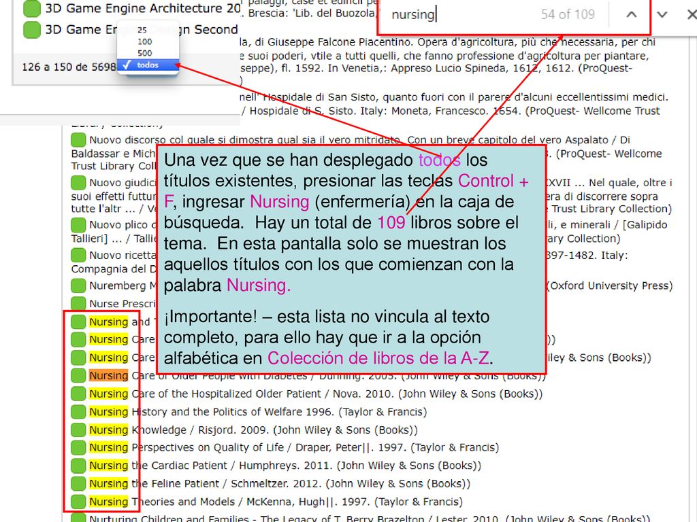Screen dimensions: 697x522
Task: Click green icon beside Nursing Perspectives on Quality
Action: 78,447
